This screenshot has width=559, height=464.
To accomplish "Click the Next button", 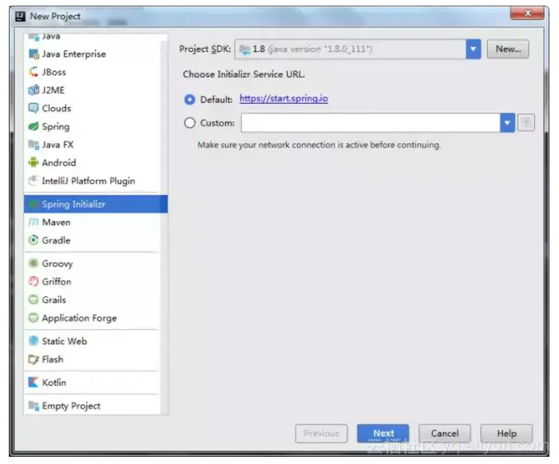I will point(383,434).
